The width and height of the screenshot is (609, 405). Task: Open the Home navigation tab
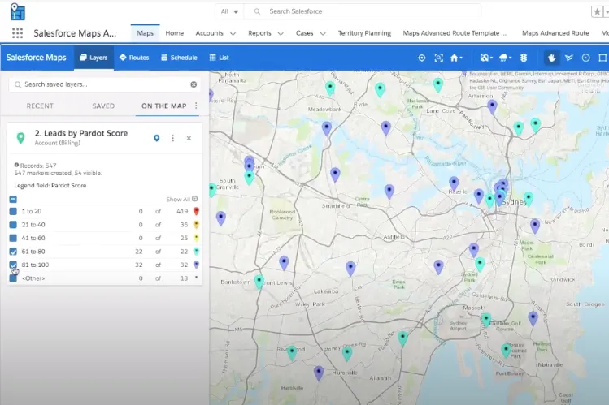coord(174,33)
